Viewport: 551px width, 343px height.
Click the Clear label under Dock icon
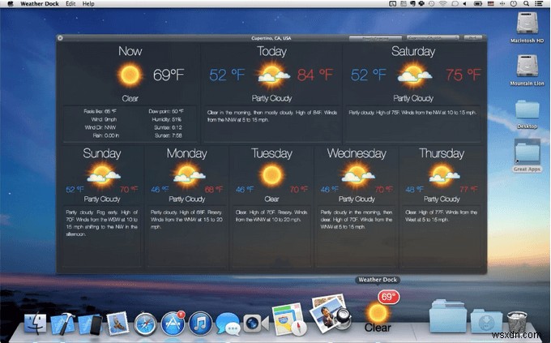click(378, 328)
